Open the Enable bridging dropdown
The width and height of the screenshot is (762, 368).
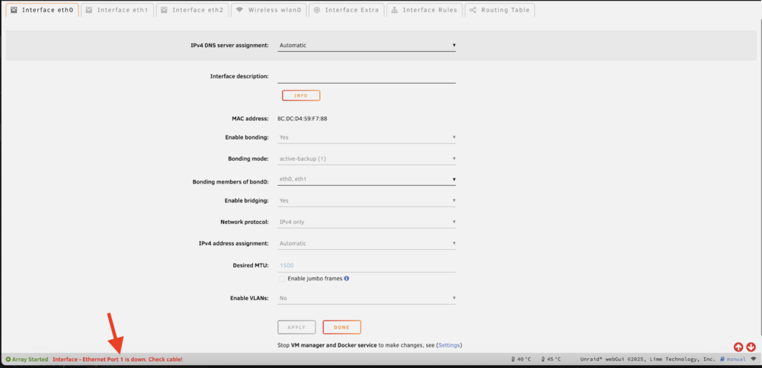click(x=367, y=200)
